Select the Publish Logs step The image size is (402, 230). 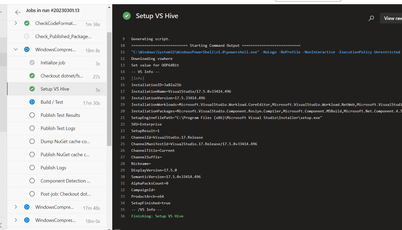[x=57, y=168]
